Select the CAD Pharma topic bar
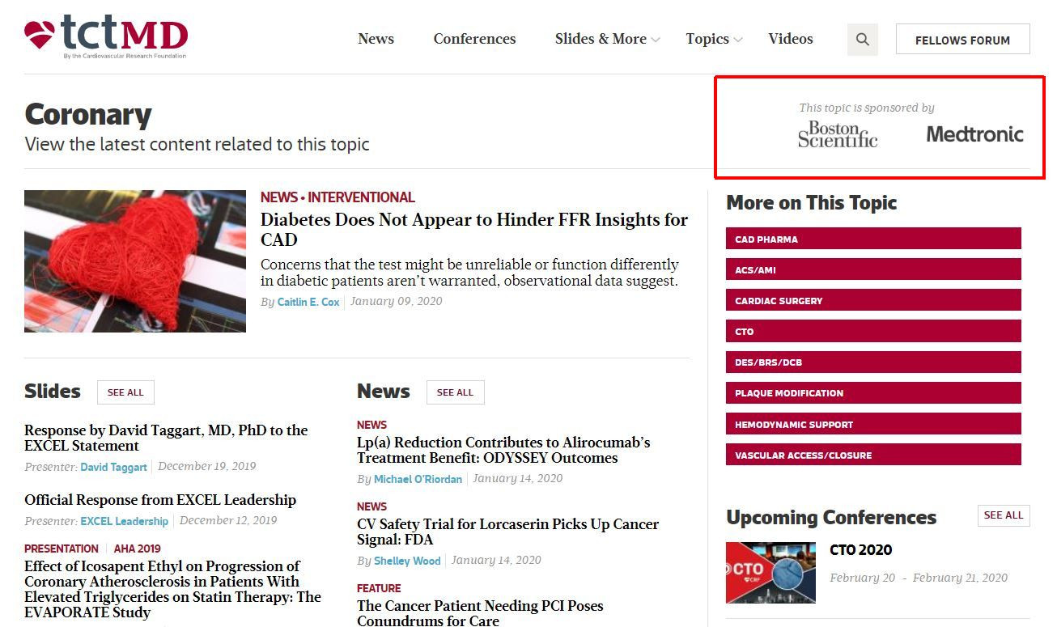 pyautogui.click(x=873, y=239)
